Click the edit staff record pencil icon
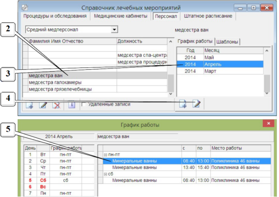The image size is (279, 197). pyautogui.click(x=44, y=105)
